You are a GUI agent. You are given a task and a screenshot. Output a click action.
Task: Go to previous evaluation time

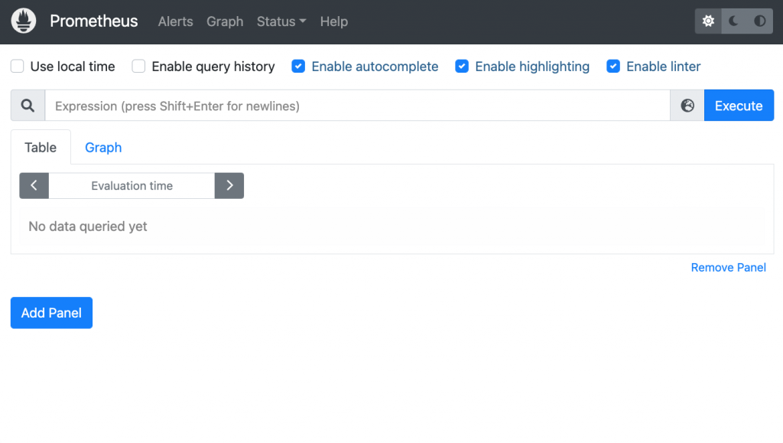(34, 186)
